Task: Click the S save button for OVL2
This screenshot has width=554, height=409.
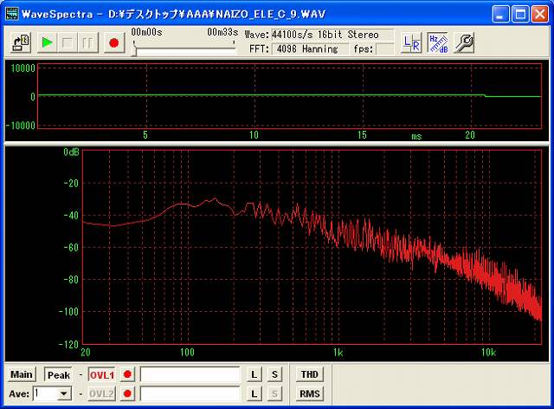Action: 274,393
